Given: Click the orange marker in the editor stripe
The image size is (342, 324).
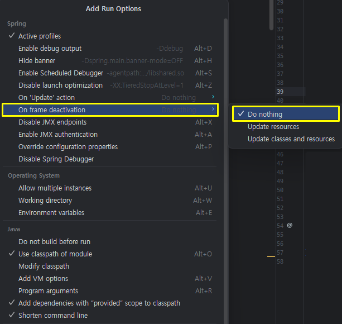Looking at the screenshot, I should coord(271,256).
